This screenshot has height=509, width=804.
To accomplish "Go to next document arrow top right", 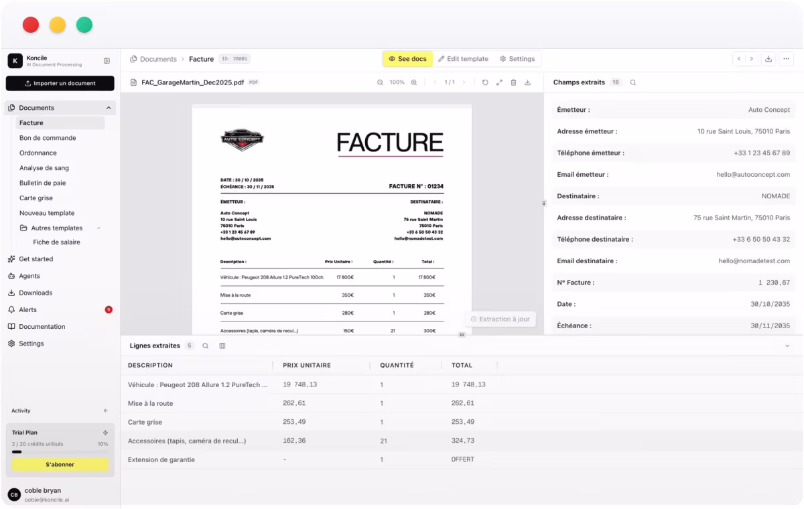I will tap(752, 59).
